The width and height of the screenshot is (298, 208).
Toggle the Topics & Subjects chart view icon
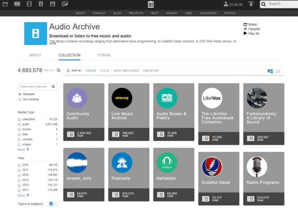click(51, 204)
